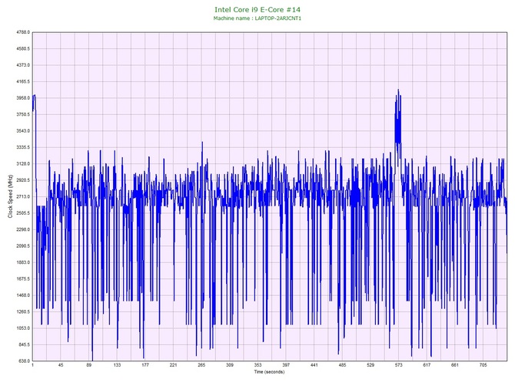Image resolution: width=515 pixels, height=385 pixels.
Task: Click the 221 time axis tick label
Action: click(173, 365)
